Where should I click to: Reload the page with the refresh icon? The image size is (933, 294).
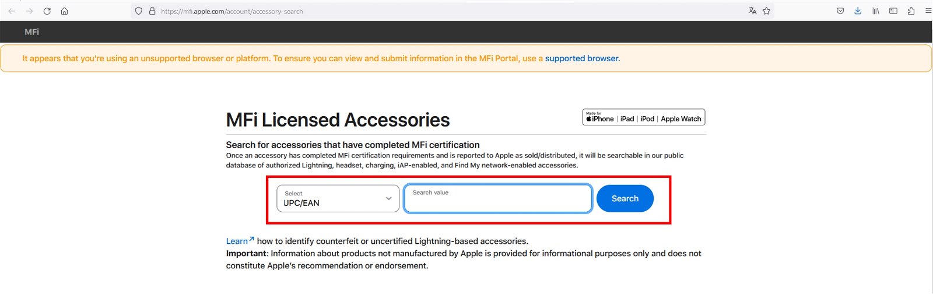[x=47, y=11]
